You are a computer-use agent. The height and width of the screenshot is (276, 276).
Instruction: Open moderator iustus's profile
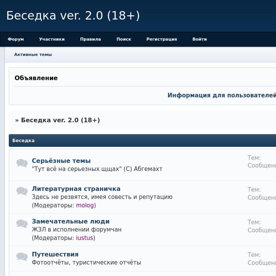pos(84,238)
